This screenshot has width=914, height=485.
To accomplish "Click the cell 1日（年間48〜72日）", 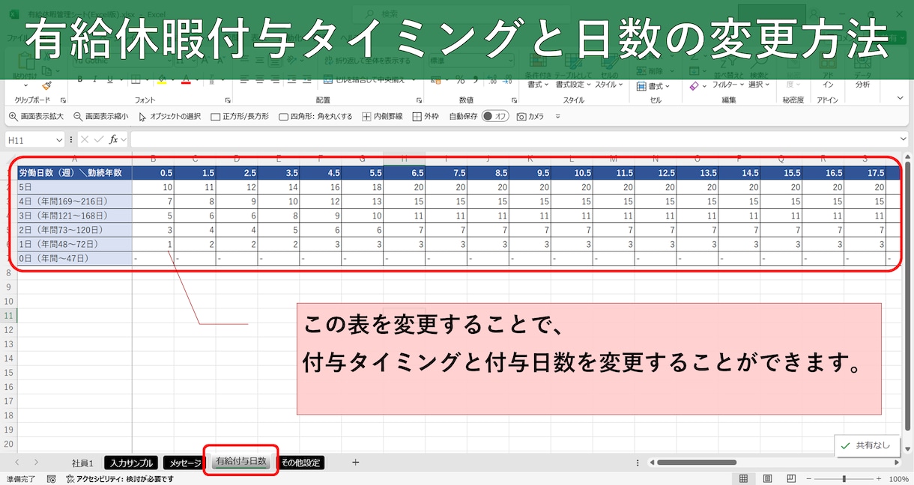I will [74, 244].
